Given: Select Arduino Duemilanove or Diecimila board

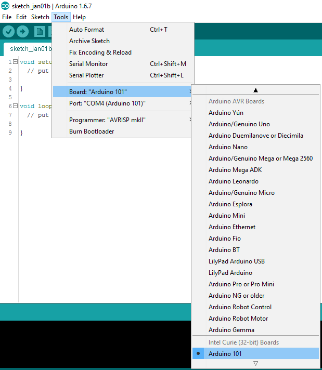Looking at the screenshot, I should (255, 136).
